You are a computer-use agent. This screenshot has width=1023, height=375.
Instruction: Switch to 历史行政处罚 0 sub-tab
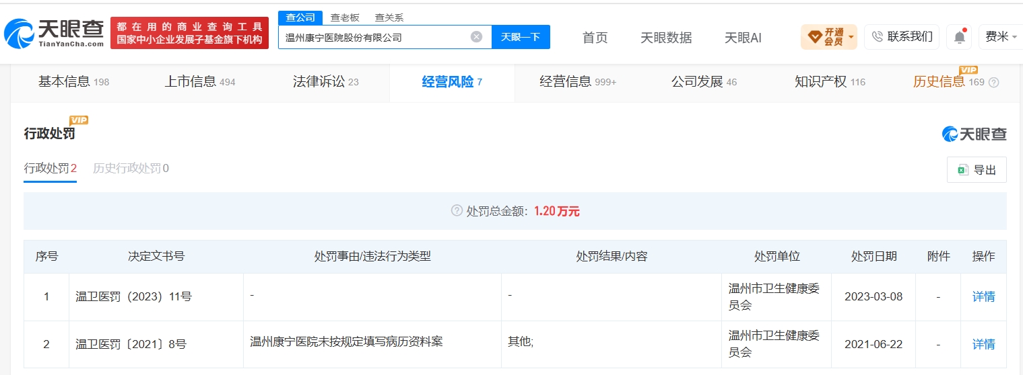131,168
